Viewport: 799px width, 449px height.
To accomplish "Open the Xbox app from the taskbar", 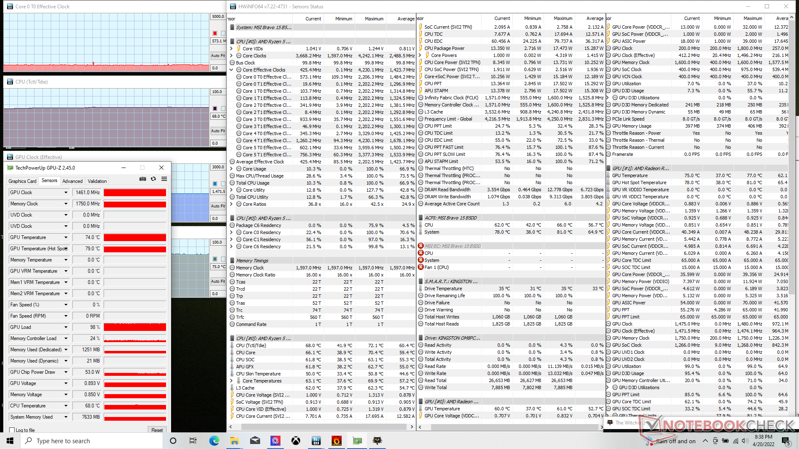I will pos(295,441).
